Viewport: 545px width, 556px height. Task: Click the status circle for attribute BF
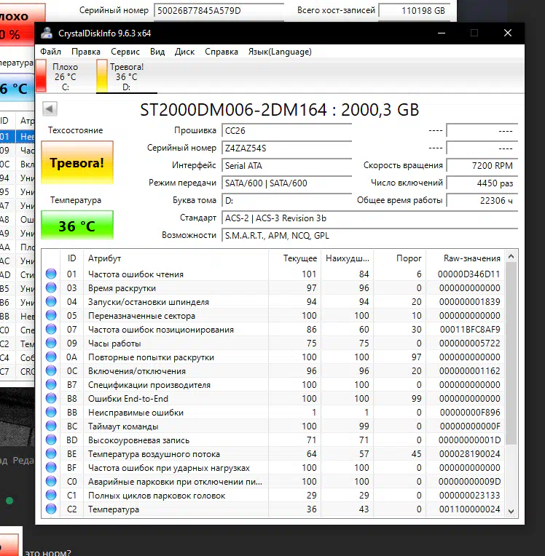coord(51,467)
